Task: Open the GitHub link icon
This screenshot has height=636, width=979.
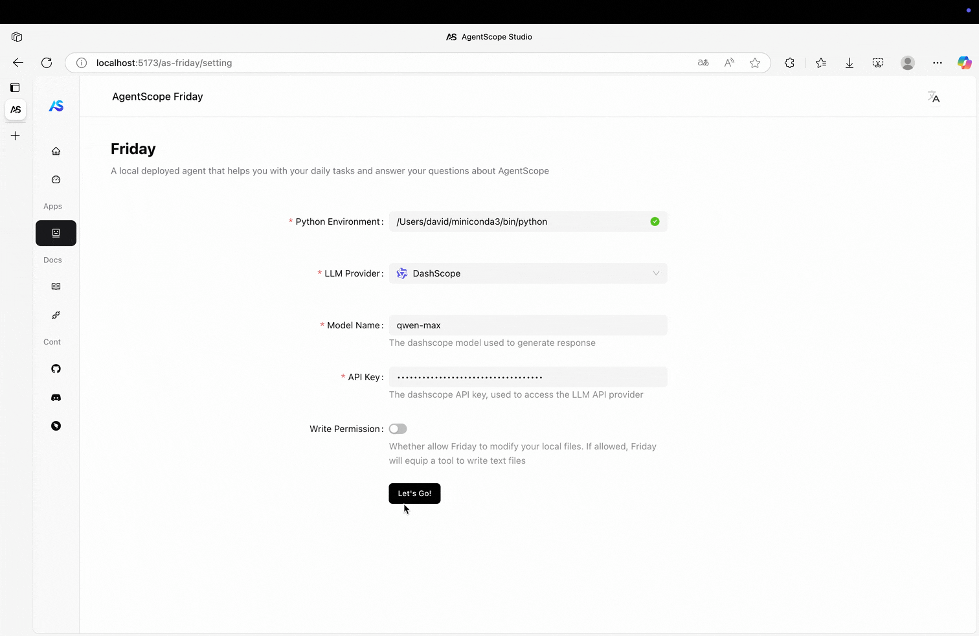Action: point(56,369)
